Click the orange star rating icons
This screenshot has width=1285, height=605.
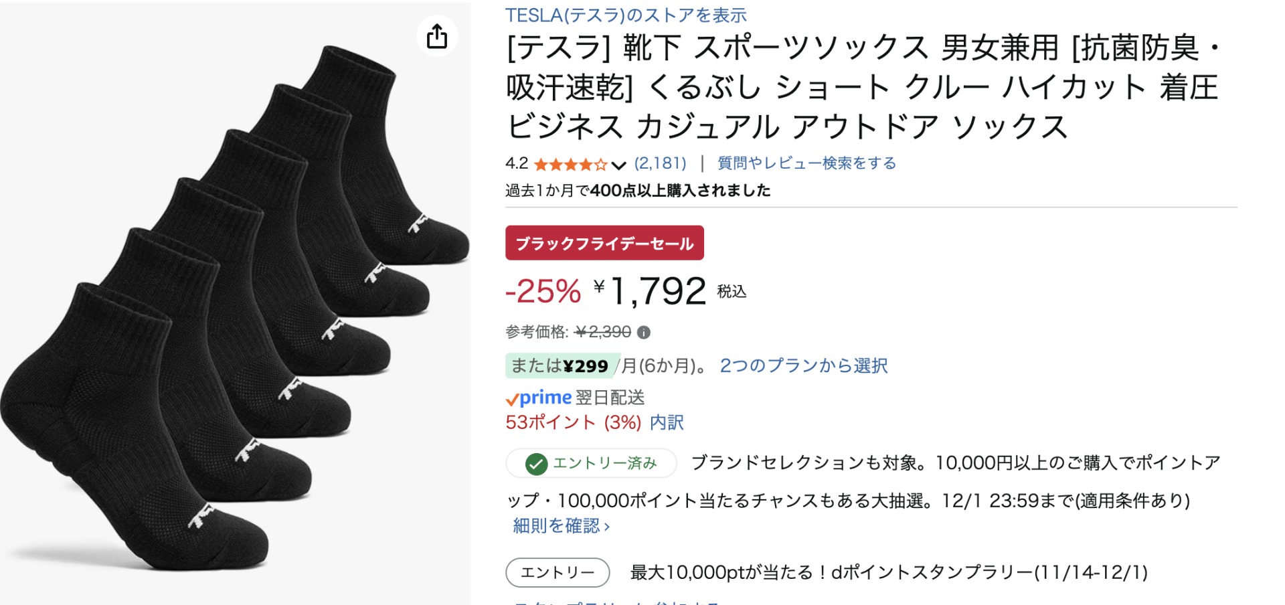click(x=570, y=164)
